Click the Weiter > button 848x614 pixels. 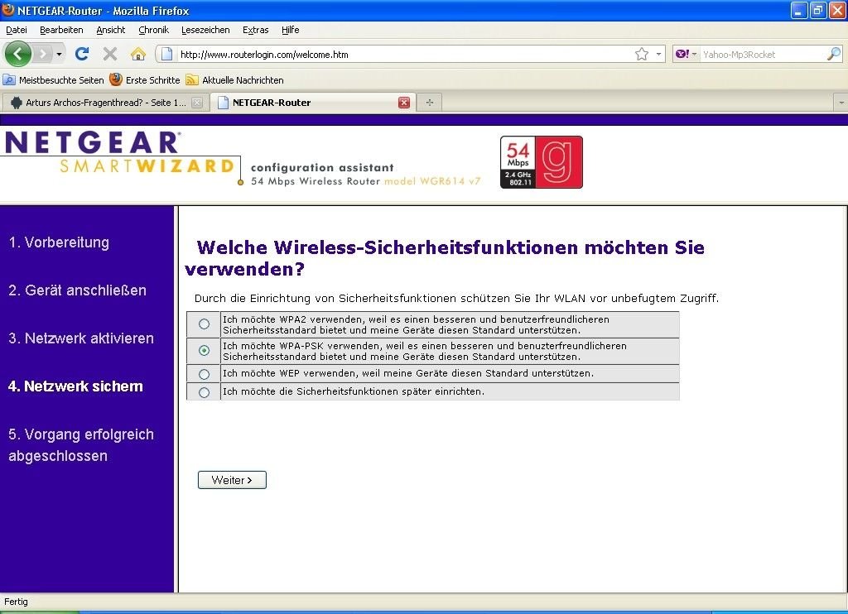[x=232, y=480]
